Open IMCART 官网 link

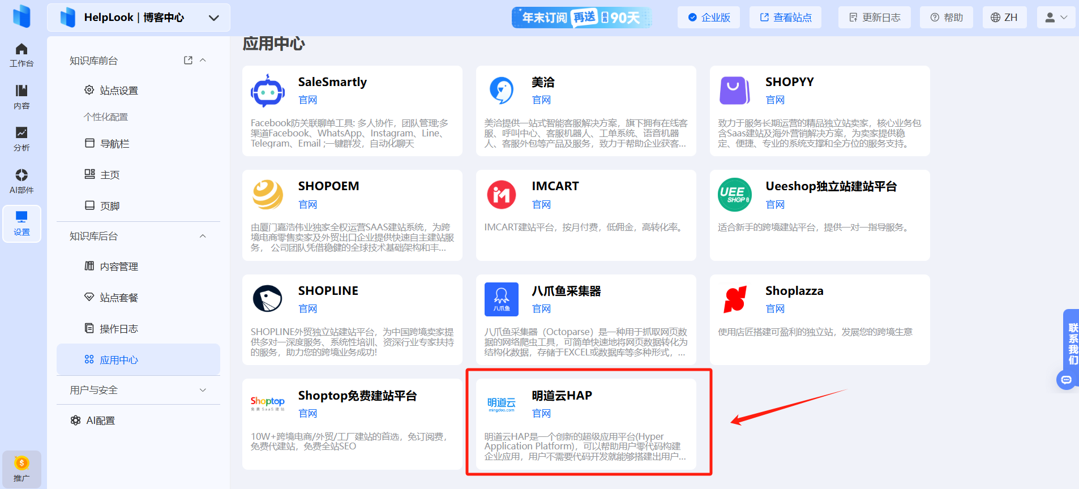tap(541, 205)
